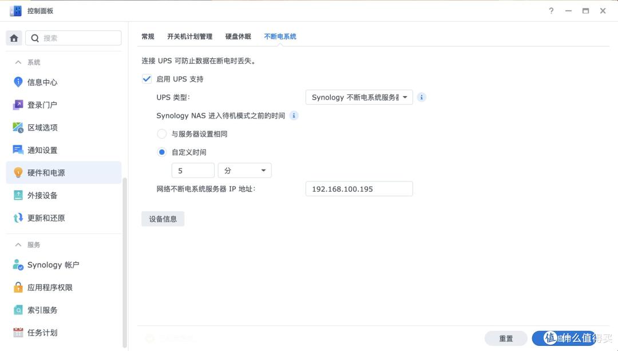This screenshot has width=618, height=351.
Task: Open Info Center (信息中心) icon
Action: coord(18,82)
